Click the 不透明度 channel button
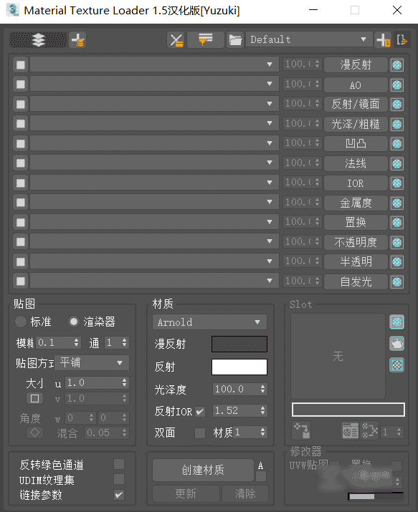This screenshot has width=418, height=512. [356, 242]
